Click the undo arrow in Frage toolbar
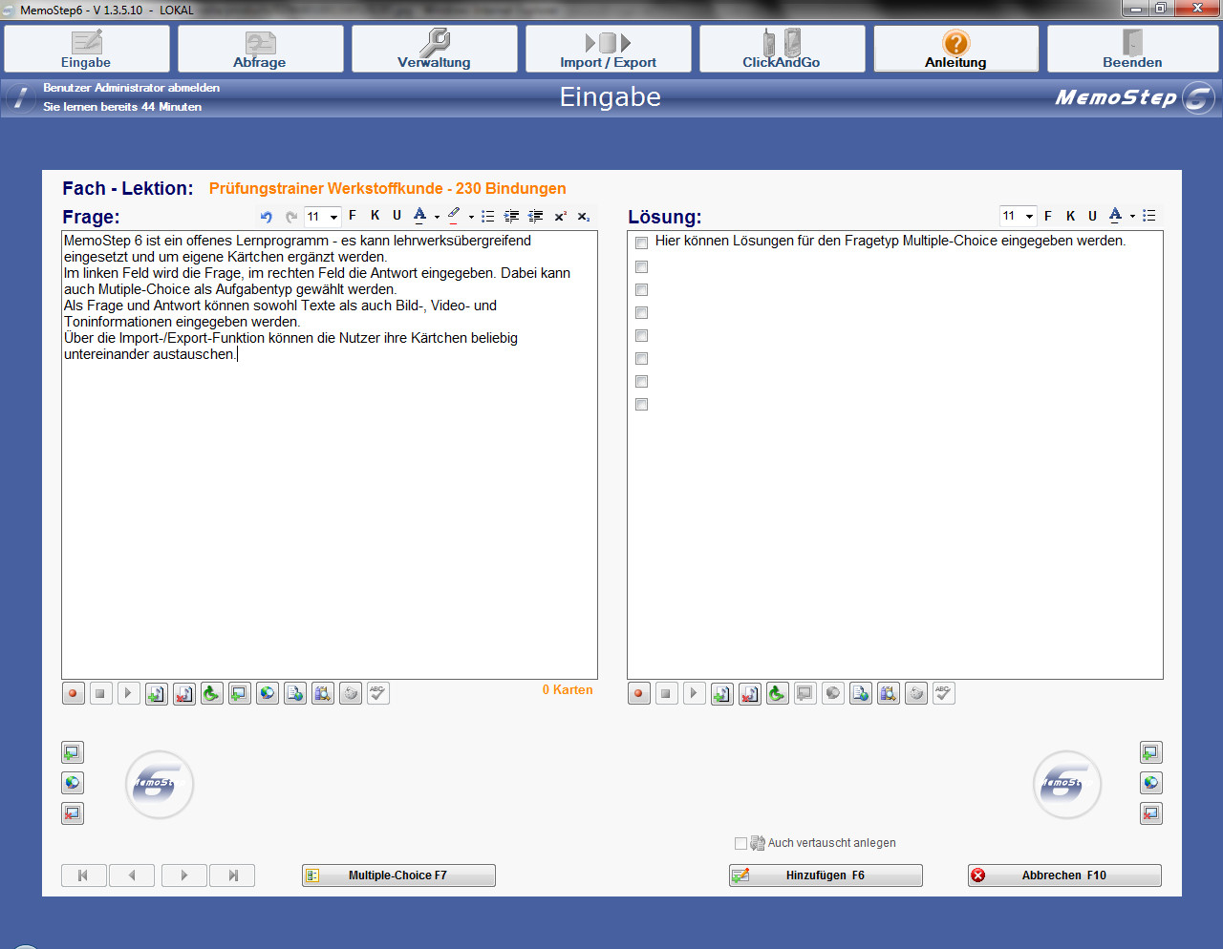 (267, 217)
